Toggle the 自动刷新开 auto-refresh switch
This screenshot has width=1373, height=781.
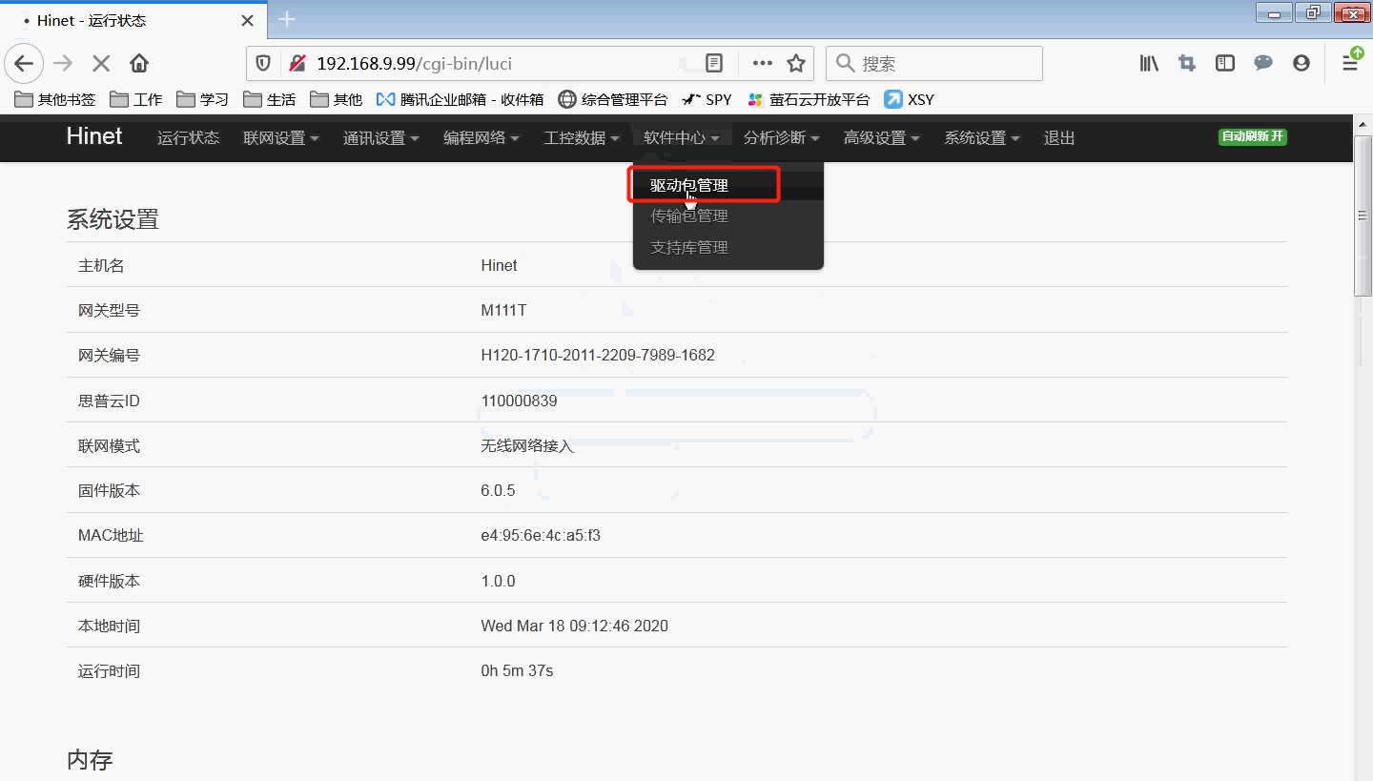(x=1252, y=137)
